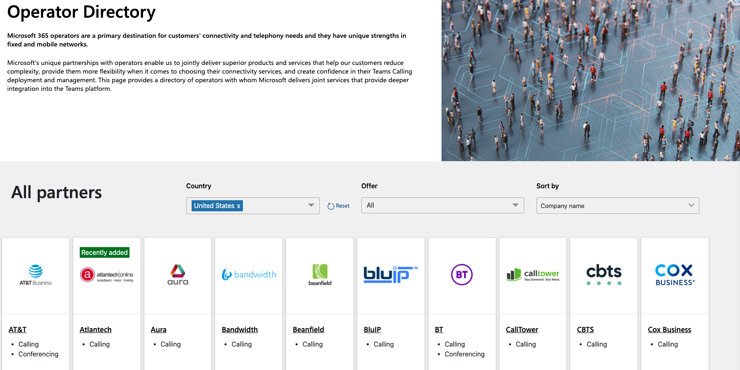Click the Recently added badge on Atlantech
The width and height of the screenshot is (740, 370).
[104, 252]
